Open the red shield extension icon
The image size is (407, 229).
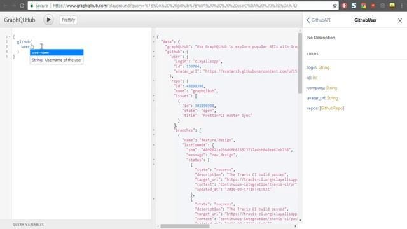coord(344,6)
